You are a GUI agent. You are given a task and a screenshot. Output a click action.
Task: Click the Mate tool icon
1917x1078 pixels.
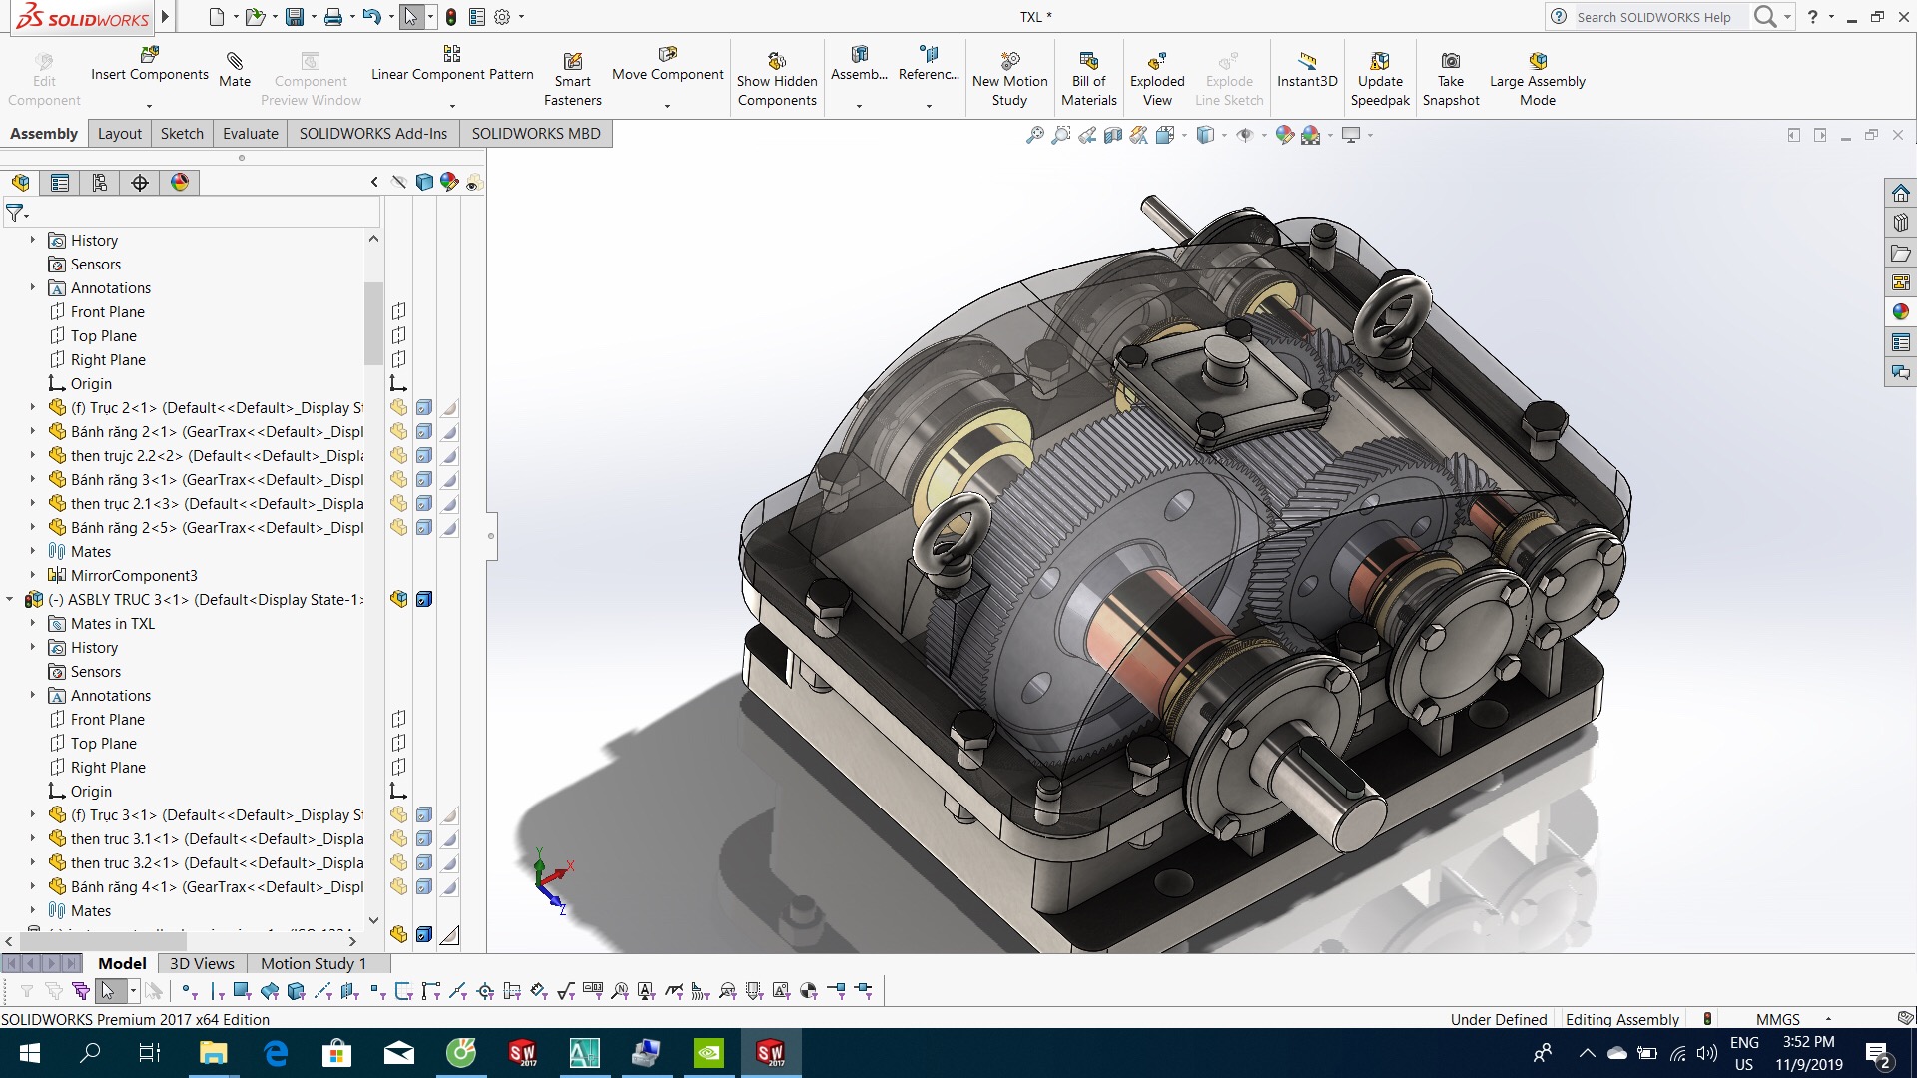[x=235, y=62]
